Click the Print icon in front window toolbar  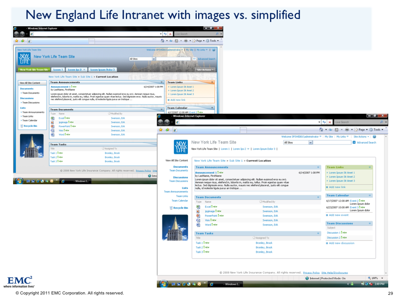[x=347, y=129]
